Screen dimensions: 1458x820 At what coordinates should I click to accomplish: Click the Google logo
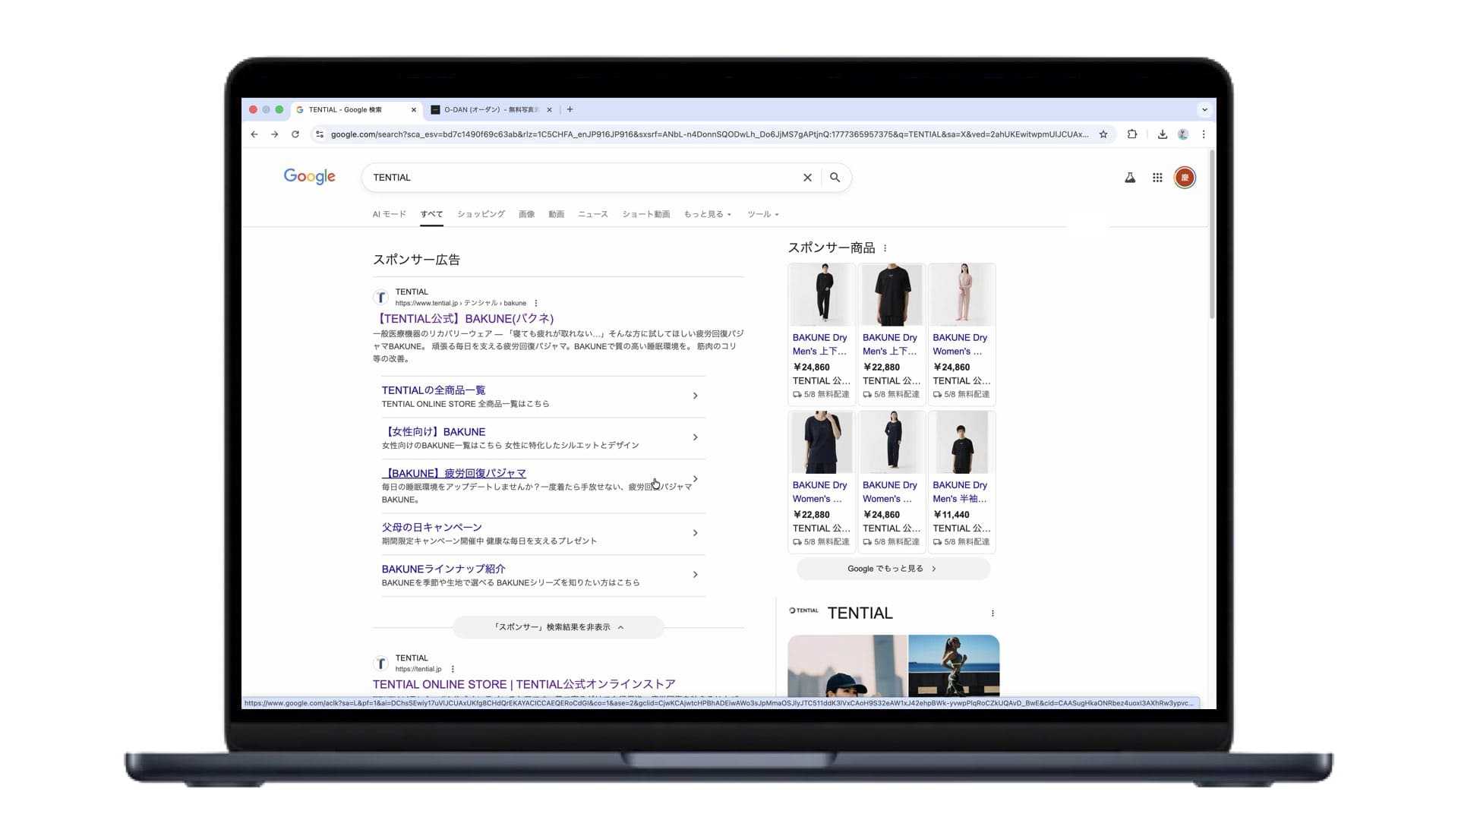[310, 177]
